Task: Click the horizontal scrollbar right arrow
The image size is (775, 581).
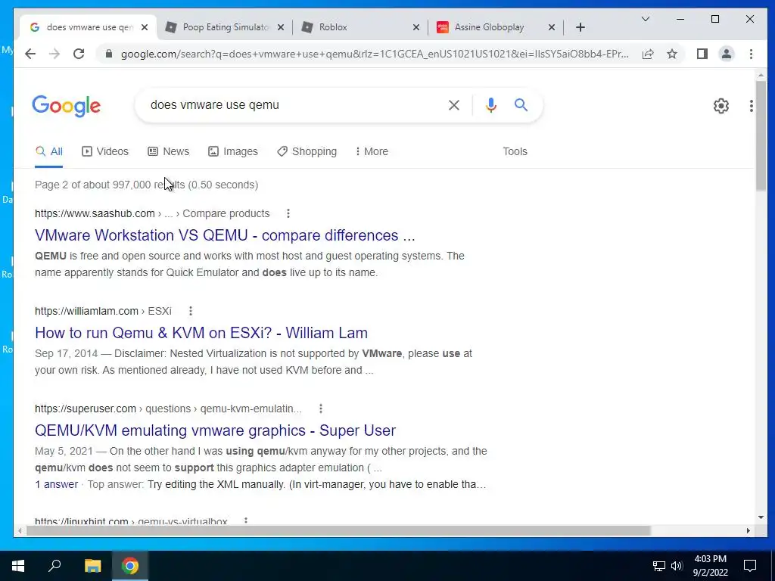Action: pyautogui.click(x=749, y=530)
